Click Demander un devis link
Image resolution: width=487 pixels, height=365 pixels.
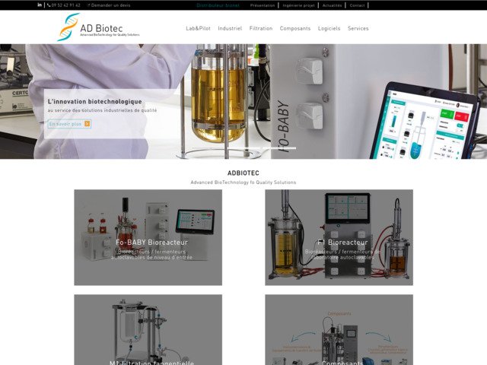[x=111, y=5]
